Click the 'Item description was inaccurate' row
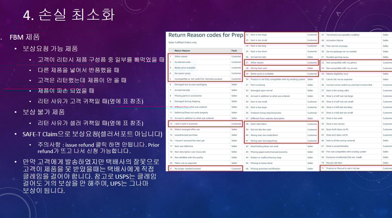 205,152
